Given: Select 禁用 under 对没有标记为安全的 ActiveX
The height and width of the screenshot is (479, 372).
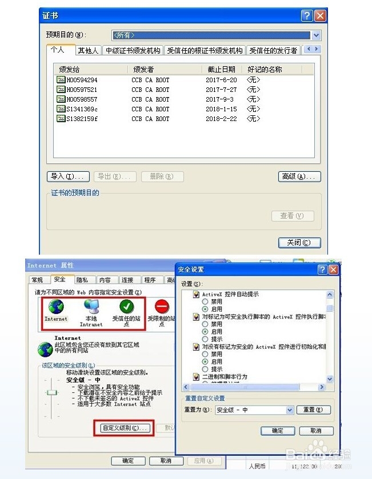Looking at the screenshot, I should tap(205, 354).
